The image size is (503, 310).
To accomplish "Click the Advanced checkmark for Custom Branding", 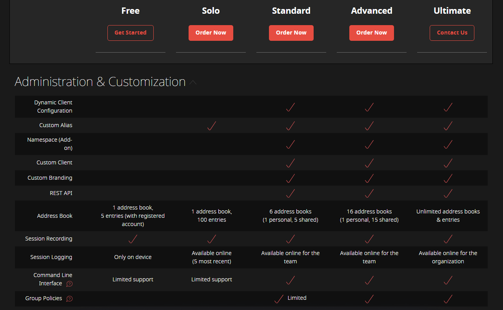I will click(x=369, y=178).
